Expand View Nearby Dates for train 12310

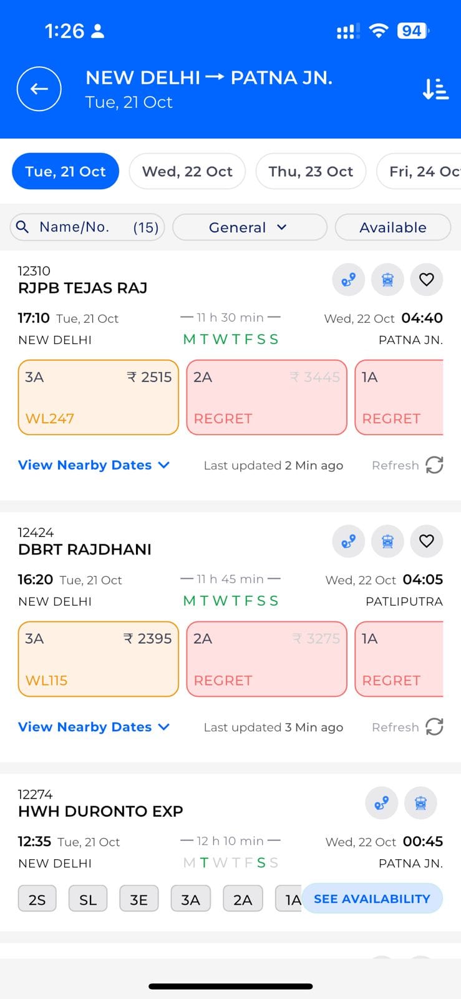click(x=94, y=465)
